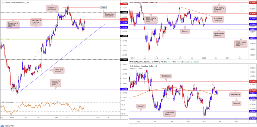Screen dimensions: 257x127
Task: Click the Trend line resistance callout on the weekly chart
Action: click(217, 19)
